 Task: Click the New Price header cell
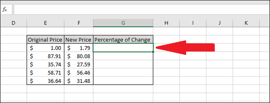[x=79, y=39]
